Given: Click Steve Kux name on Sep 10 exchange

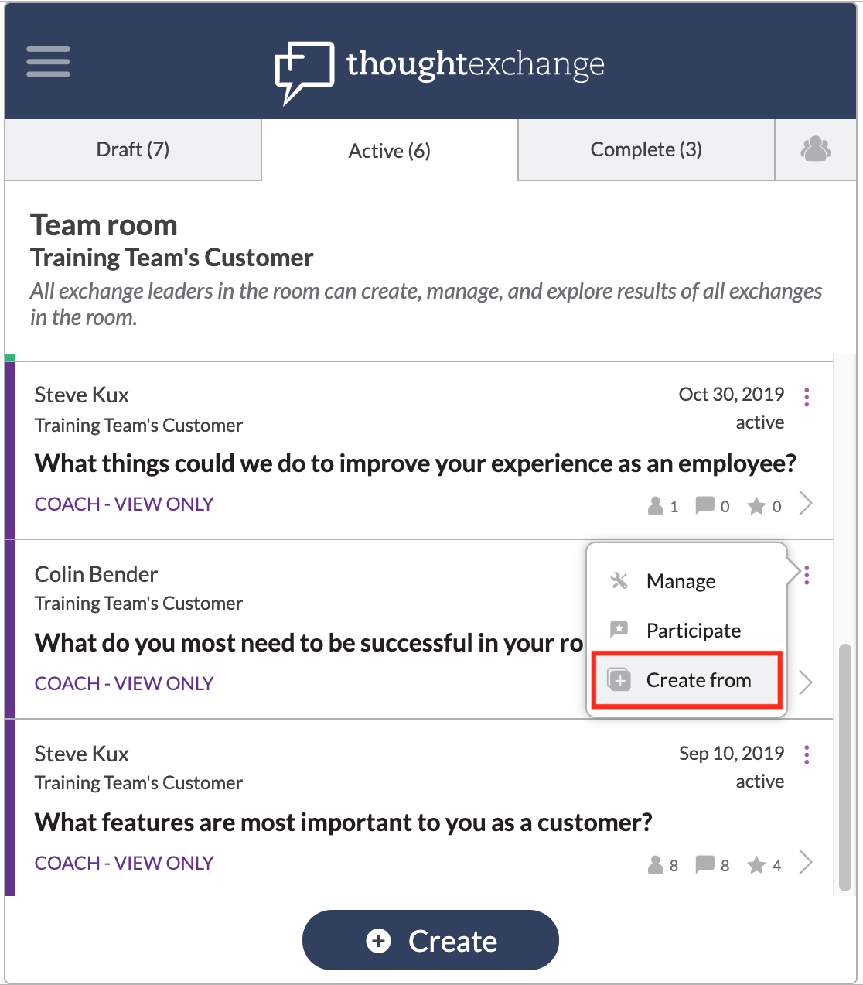Looking at the screenshot, I should [x=81, y=754].
